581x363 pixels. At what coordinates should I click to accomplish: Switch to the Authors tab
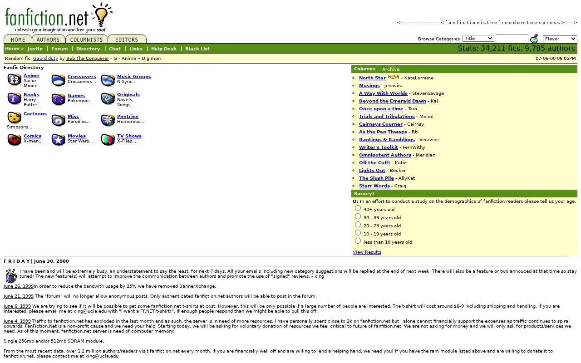[x=48, y=39]
